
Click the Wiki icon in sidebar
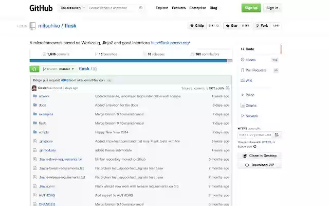[243, 80]
